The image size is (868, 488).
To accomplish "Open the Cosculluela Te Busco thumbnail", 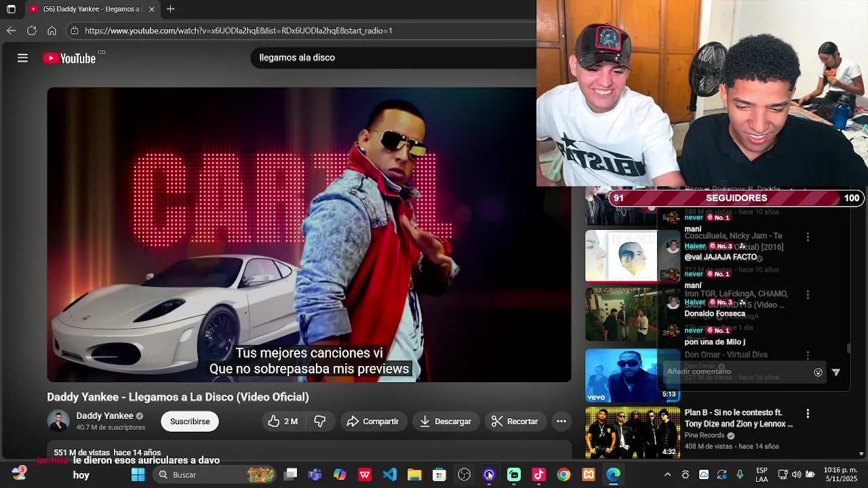I will [633, 256].
